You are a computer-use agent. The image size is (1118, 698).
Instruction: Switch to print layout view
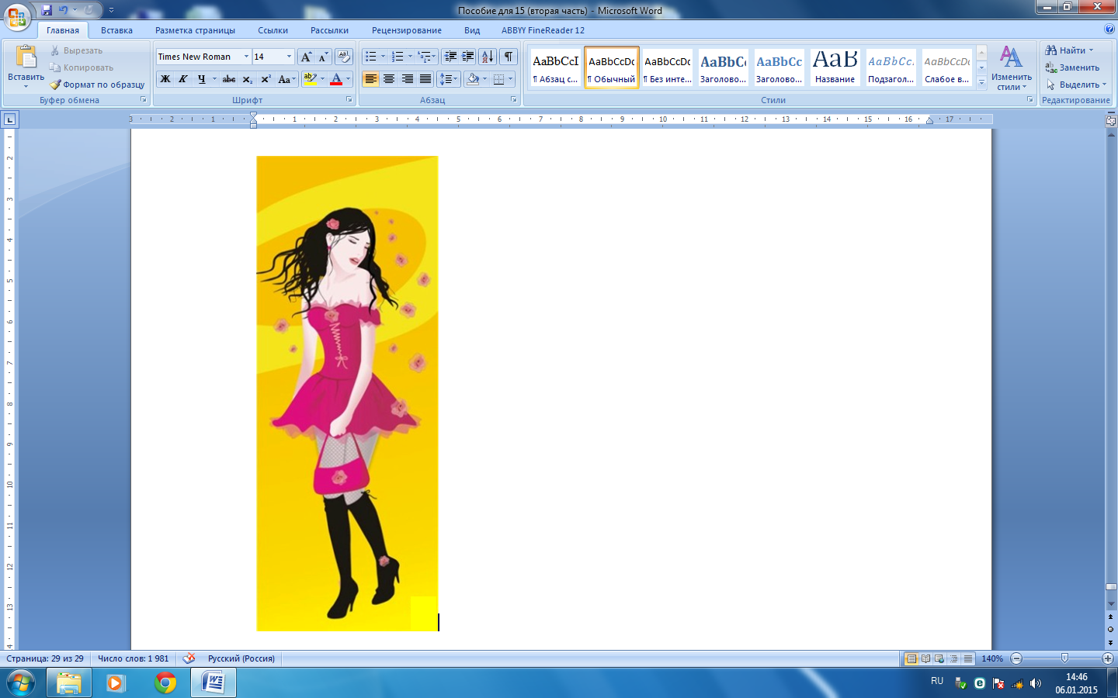(912, 658)
